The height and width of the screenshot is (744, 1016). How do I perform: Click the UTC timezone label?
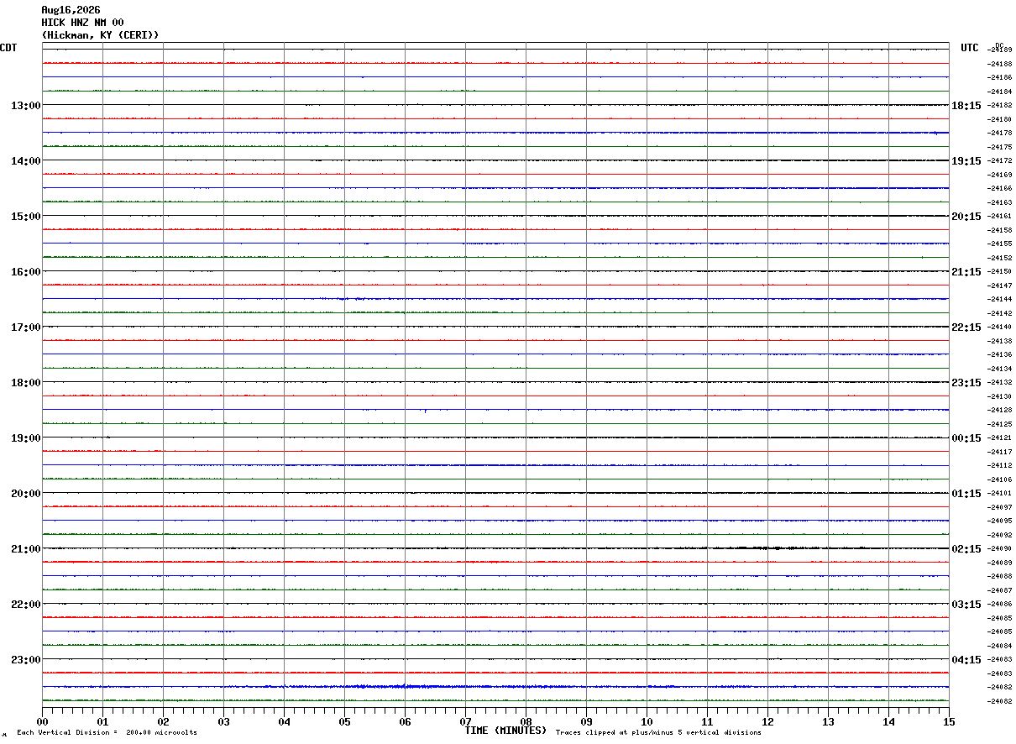pyautogui.click(x=970, y=48)
